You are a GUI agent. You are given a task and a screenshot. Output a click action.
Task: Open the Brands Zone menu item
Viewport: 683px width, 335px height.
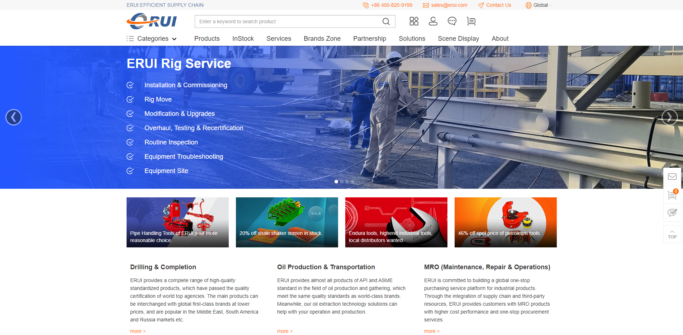(x=322, y=39)
